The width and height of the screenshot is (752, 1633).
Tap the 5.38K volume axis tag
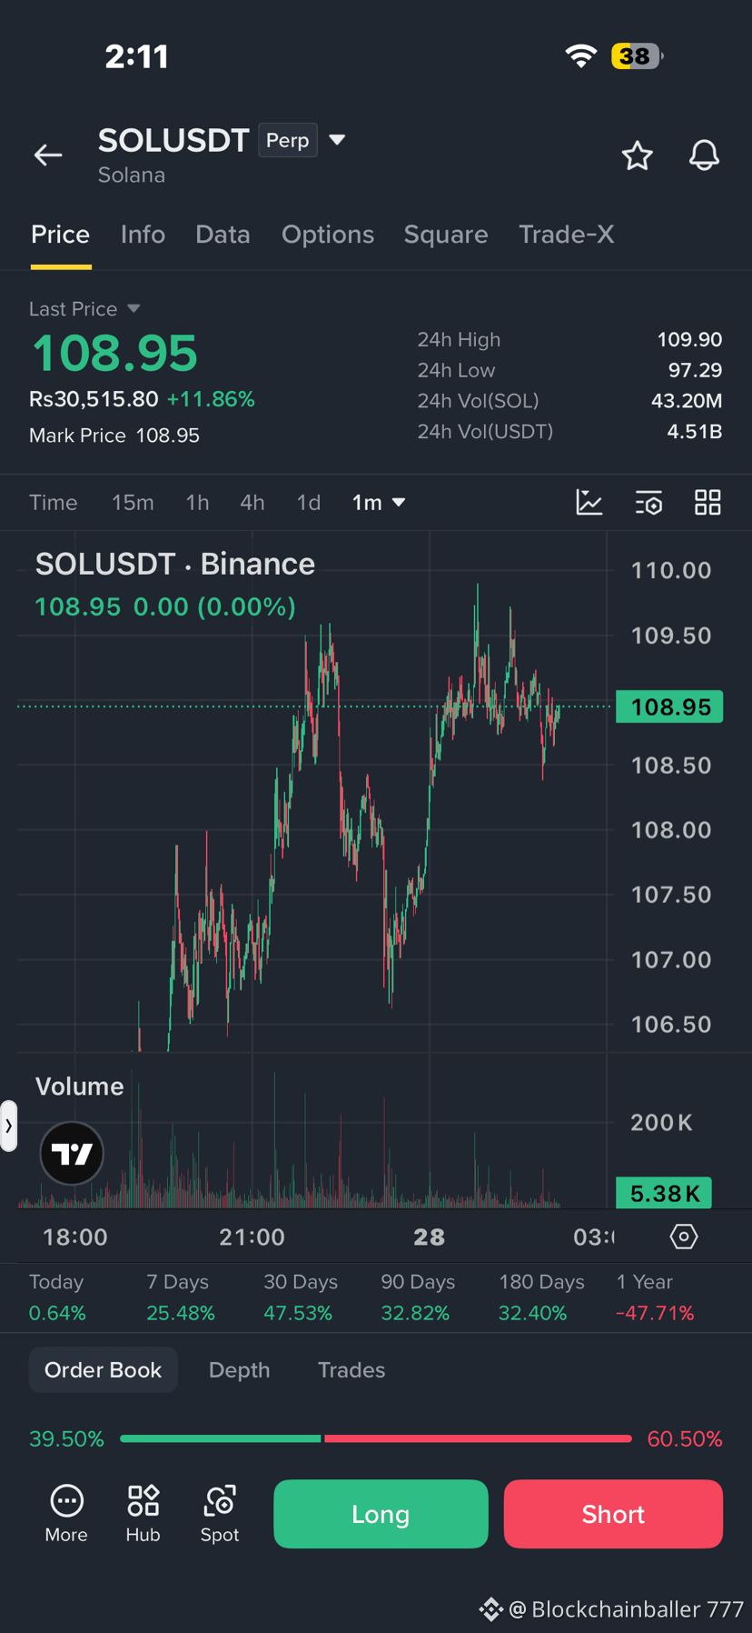tap(664, 1193)
